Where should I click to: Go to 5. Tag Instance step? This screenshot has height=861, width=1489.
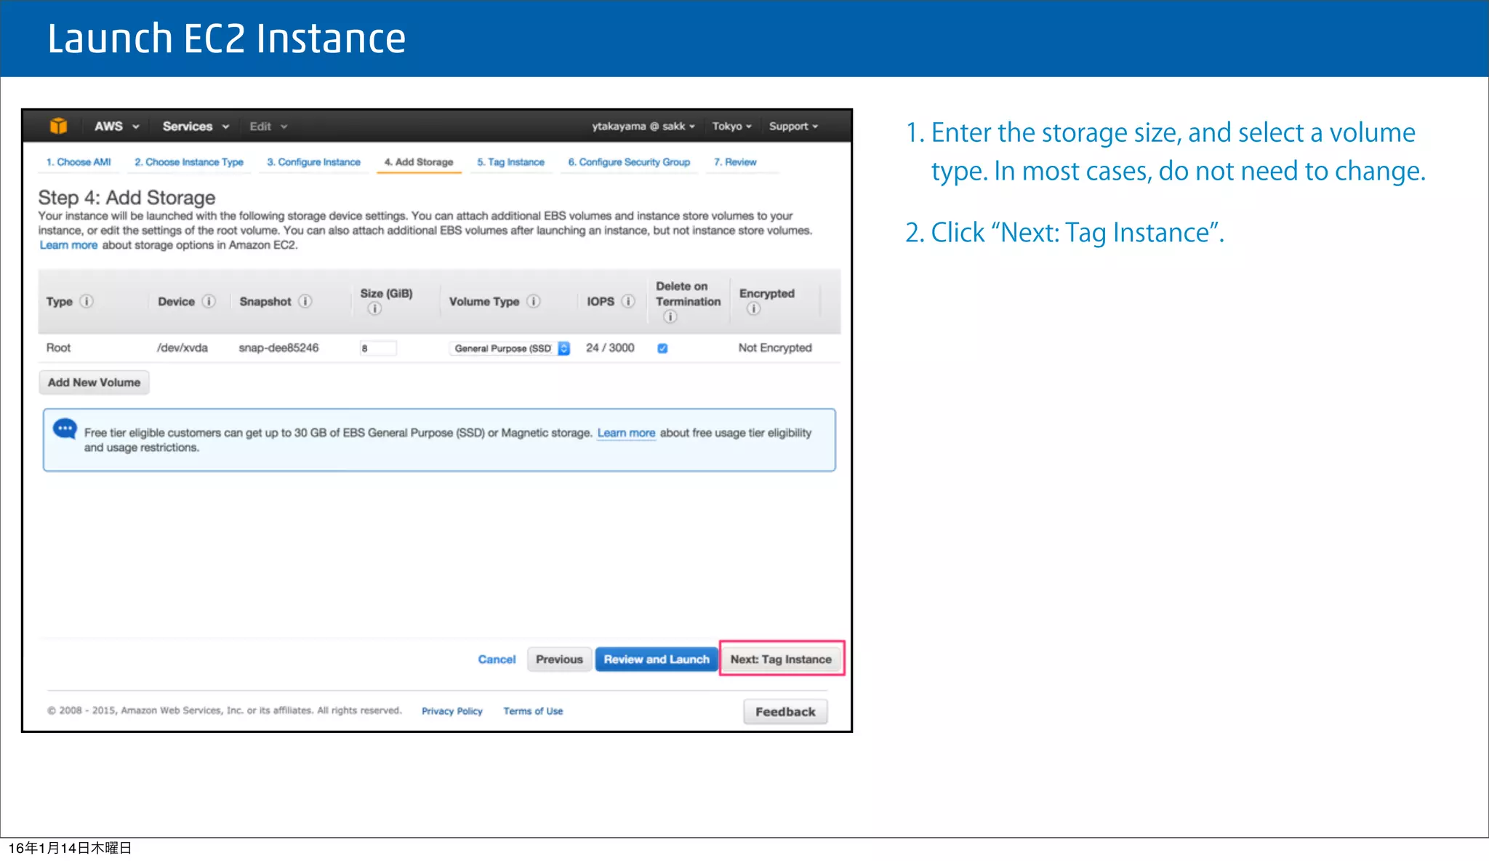[510, 162]
